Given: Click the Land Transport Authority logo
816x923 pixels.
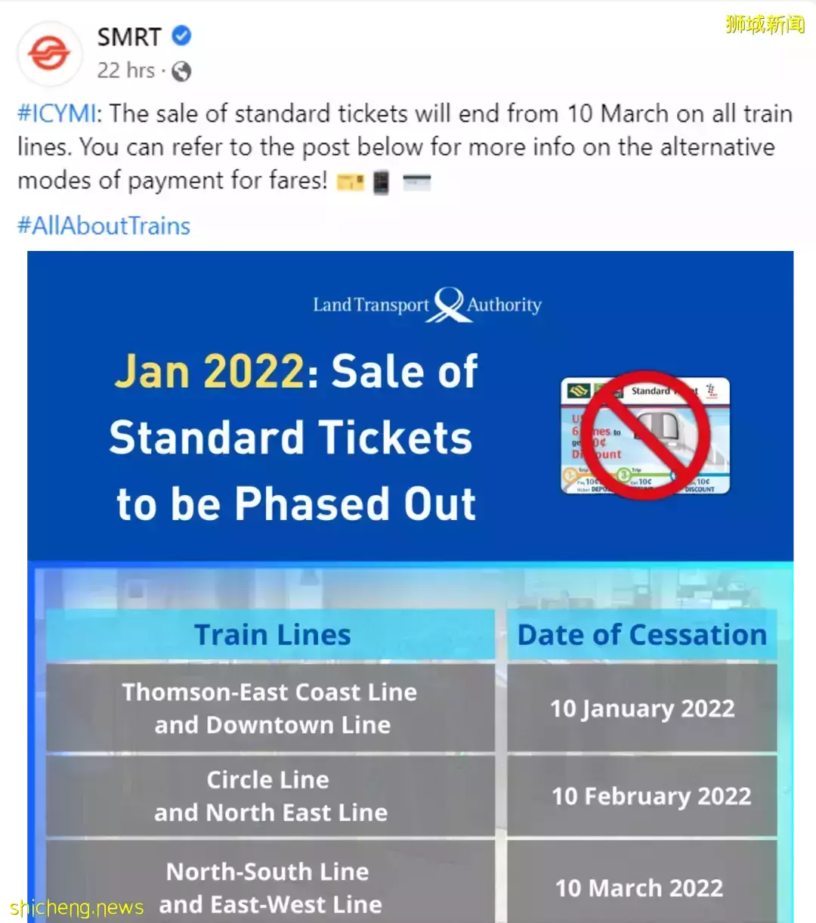Looking at the screenshot, I should [428, 305].
